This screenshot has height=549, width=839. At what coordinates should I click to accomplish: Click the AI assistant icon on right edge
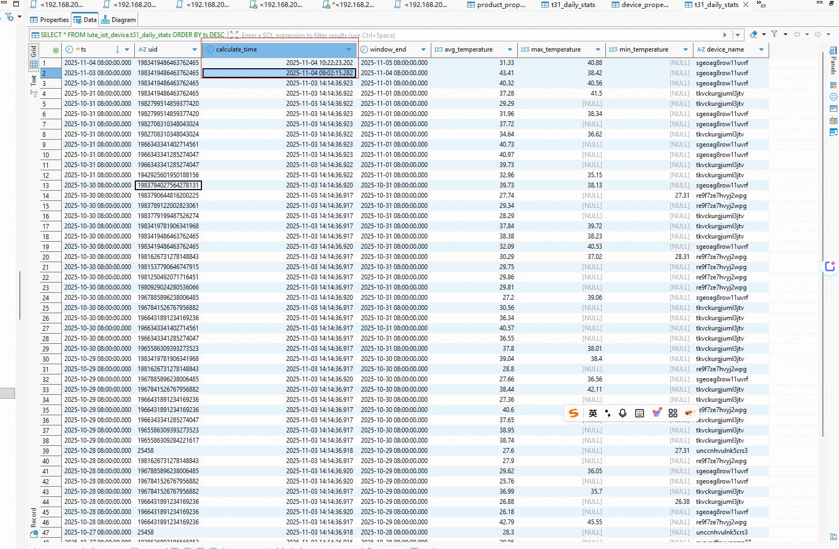(830, 266)
